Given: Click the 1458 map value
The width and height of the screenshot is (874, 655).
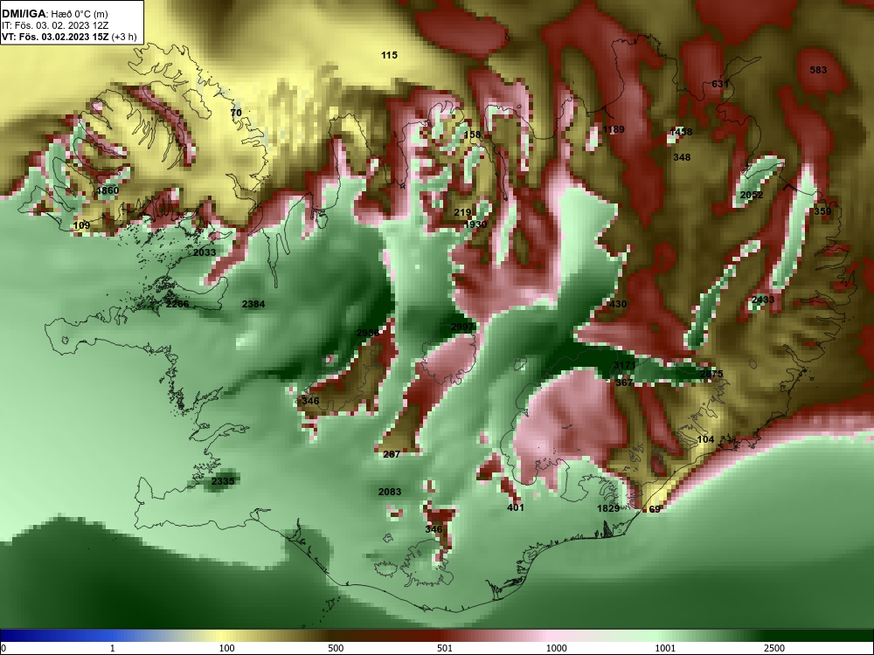Looking at the screenshot, I should click(681, 132).
